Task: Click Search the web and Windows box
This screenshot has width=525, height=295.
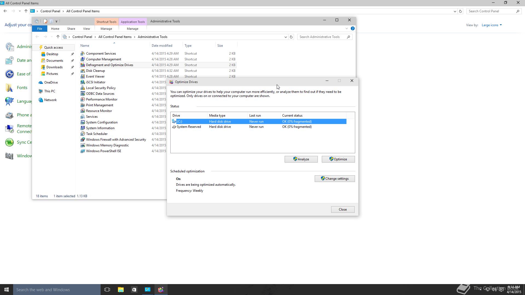Action: [x=57, y=290]
